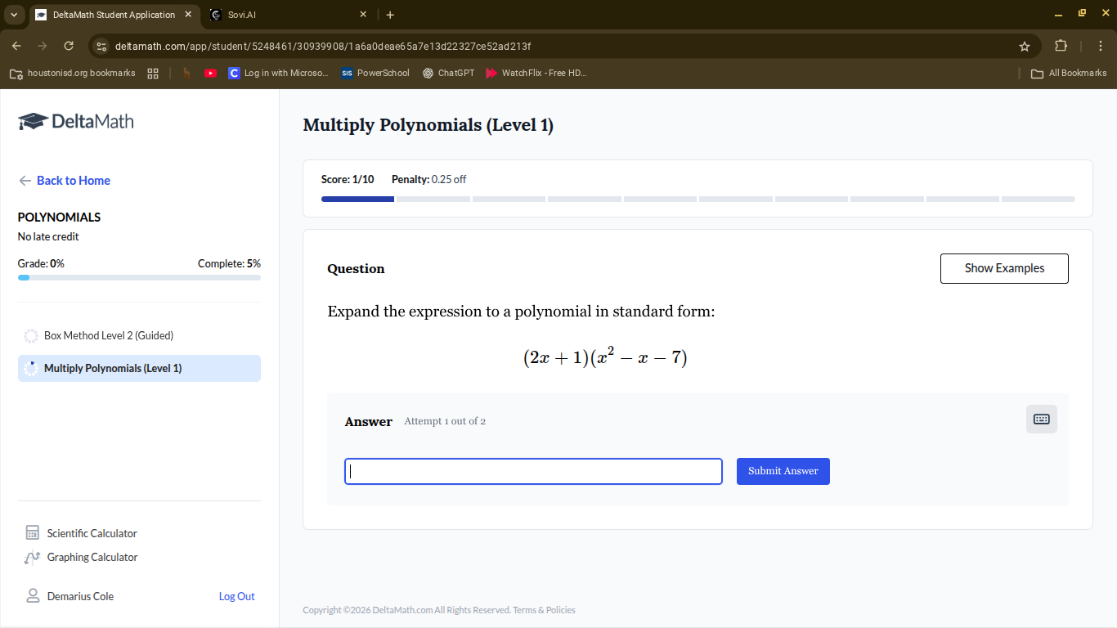Click the Penalty: 0.25 off text
The image size is (1117, 628).
pyautogui.click(x=429, y=179)
